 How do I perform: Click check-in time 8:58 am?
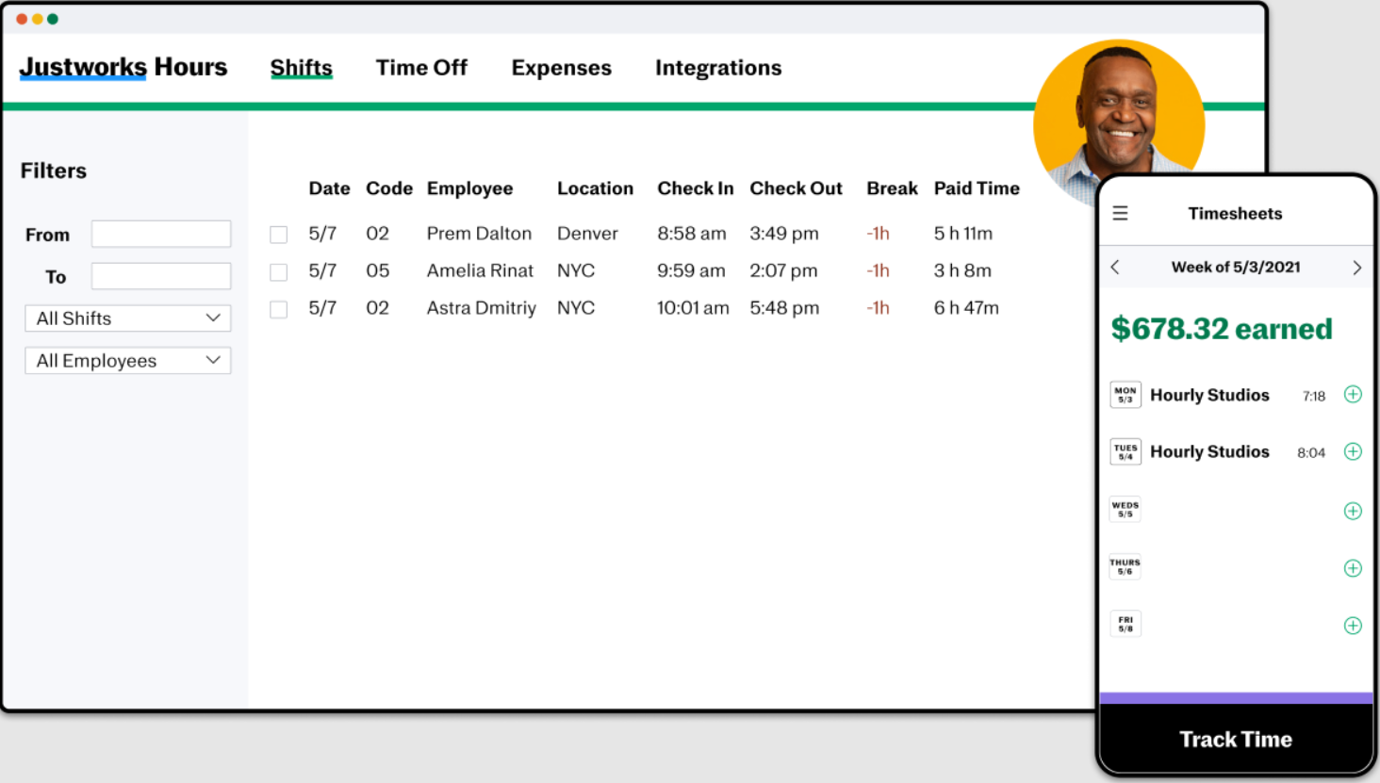tap(692, 234)
